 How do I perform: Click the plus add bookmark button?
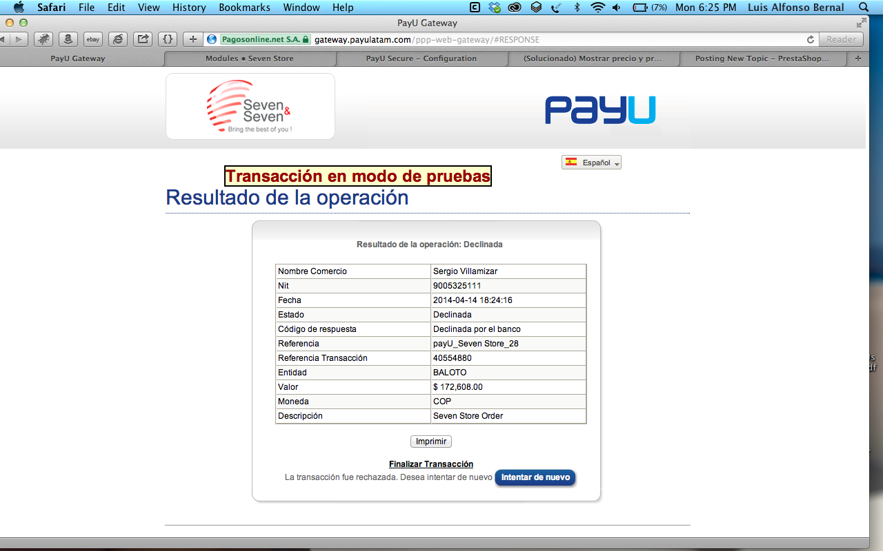193,39
